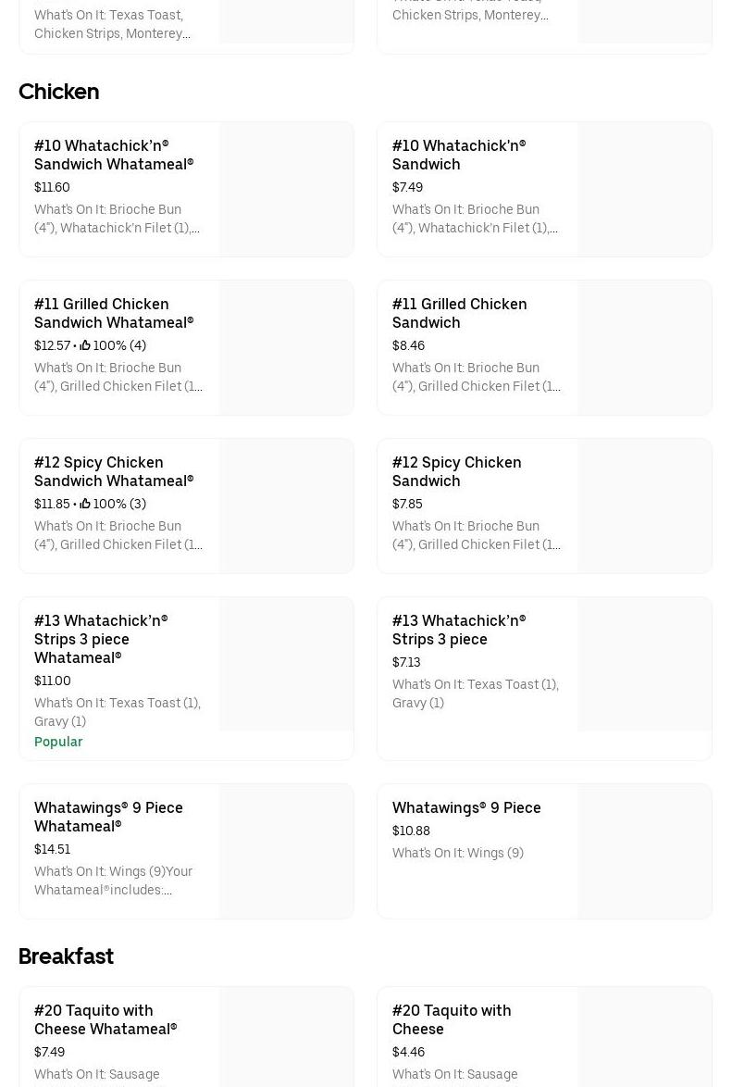Open #11 Grilled Chicken Sandwich Whatameal title

coord(114,313)
